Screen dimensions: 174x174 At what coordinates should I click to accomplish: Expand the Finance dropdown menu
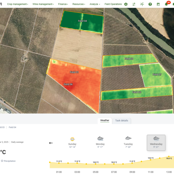[63, 4]
